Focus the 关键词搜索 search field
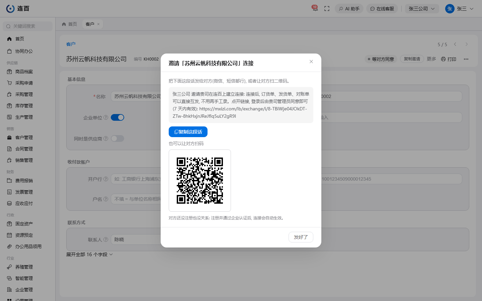The height and width of the screenshot is (301, 482). [x=28, y=26]
